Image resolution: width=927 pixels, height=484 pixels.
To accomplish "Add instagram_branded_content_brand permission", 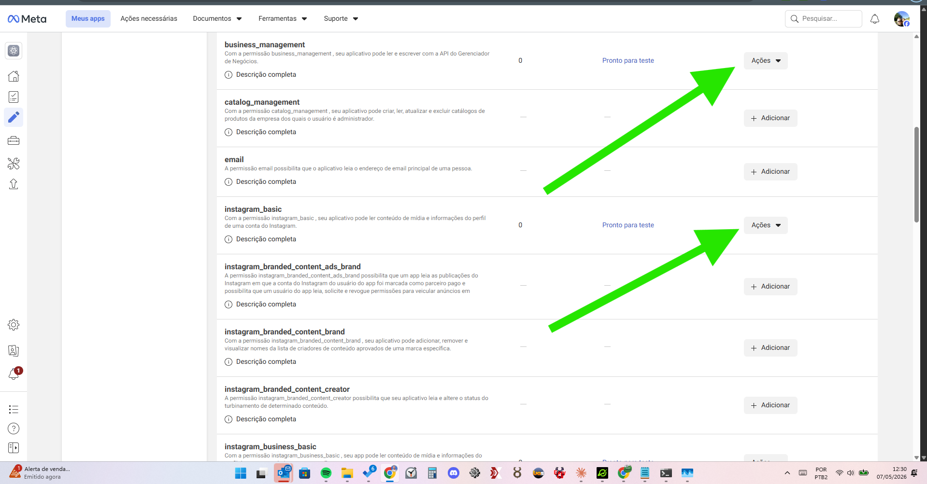I will [x=770, y=348].
